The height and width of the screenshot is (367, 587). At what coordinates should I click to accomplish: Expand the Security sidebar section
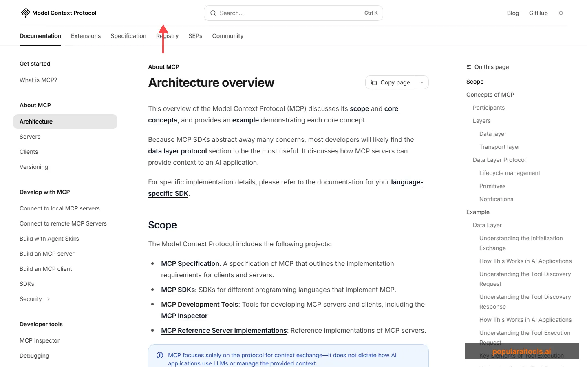pos(48,298)
